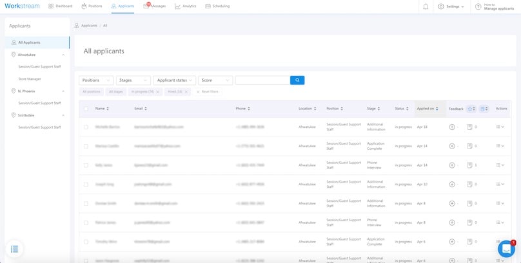This screenshot has width=521, height=263.
Task: Tick the select-all checkbox in table header
Action: [86, 109]
